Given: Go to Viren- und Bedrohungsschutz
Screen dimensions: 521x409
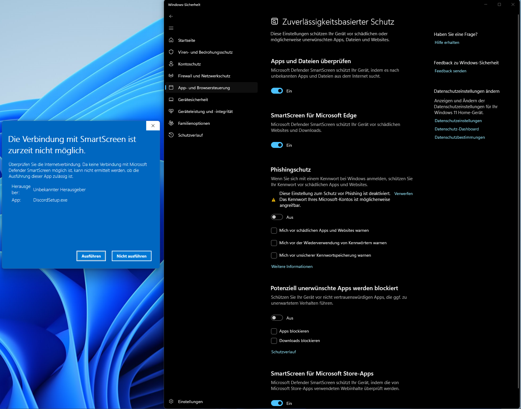Looking at the screenshot, I should pos(211,52).
